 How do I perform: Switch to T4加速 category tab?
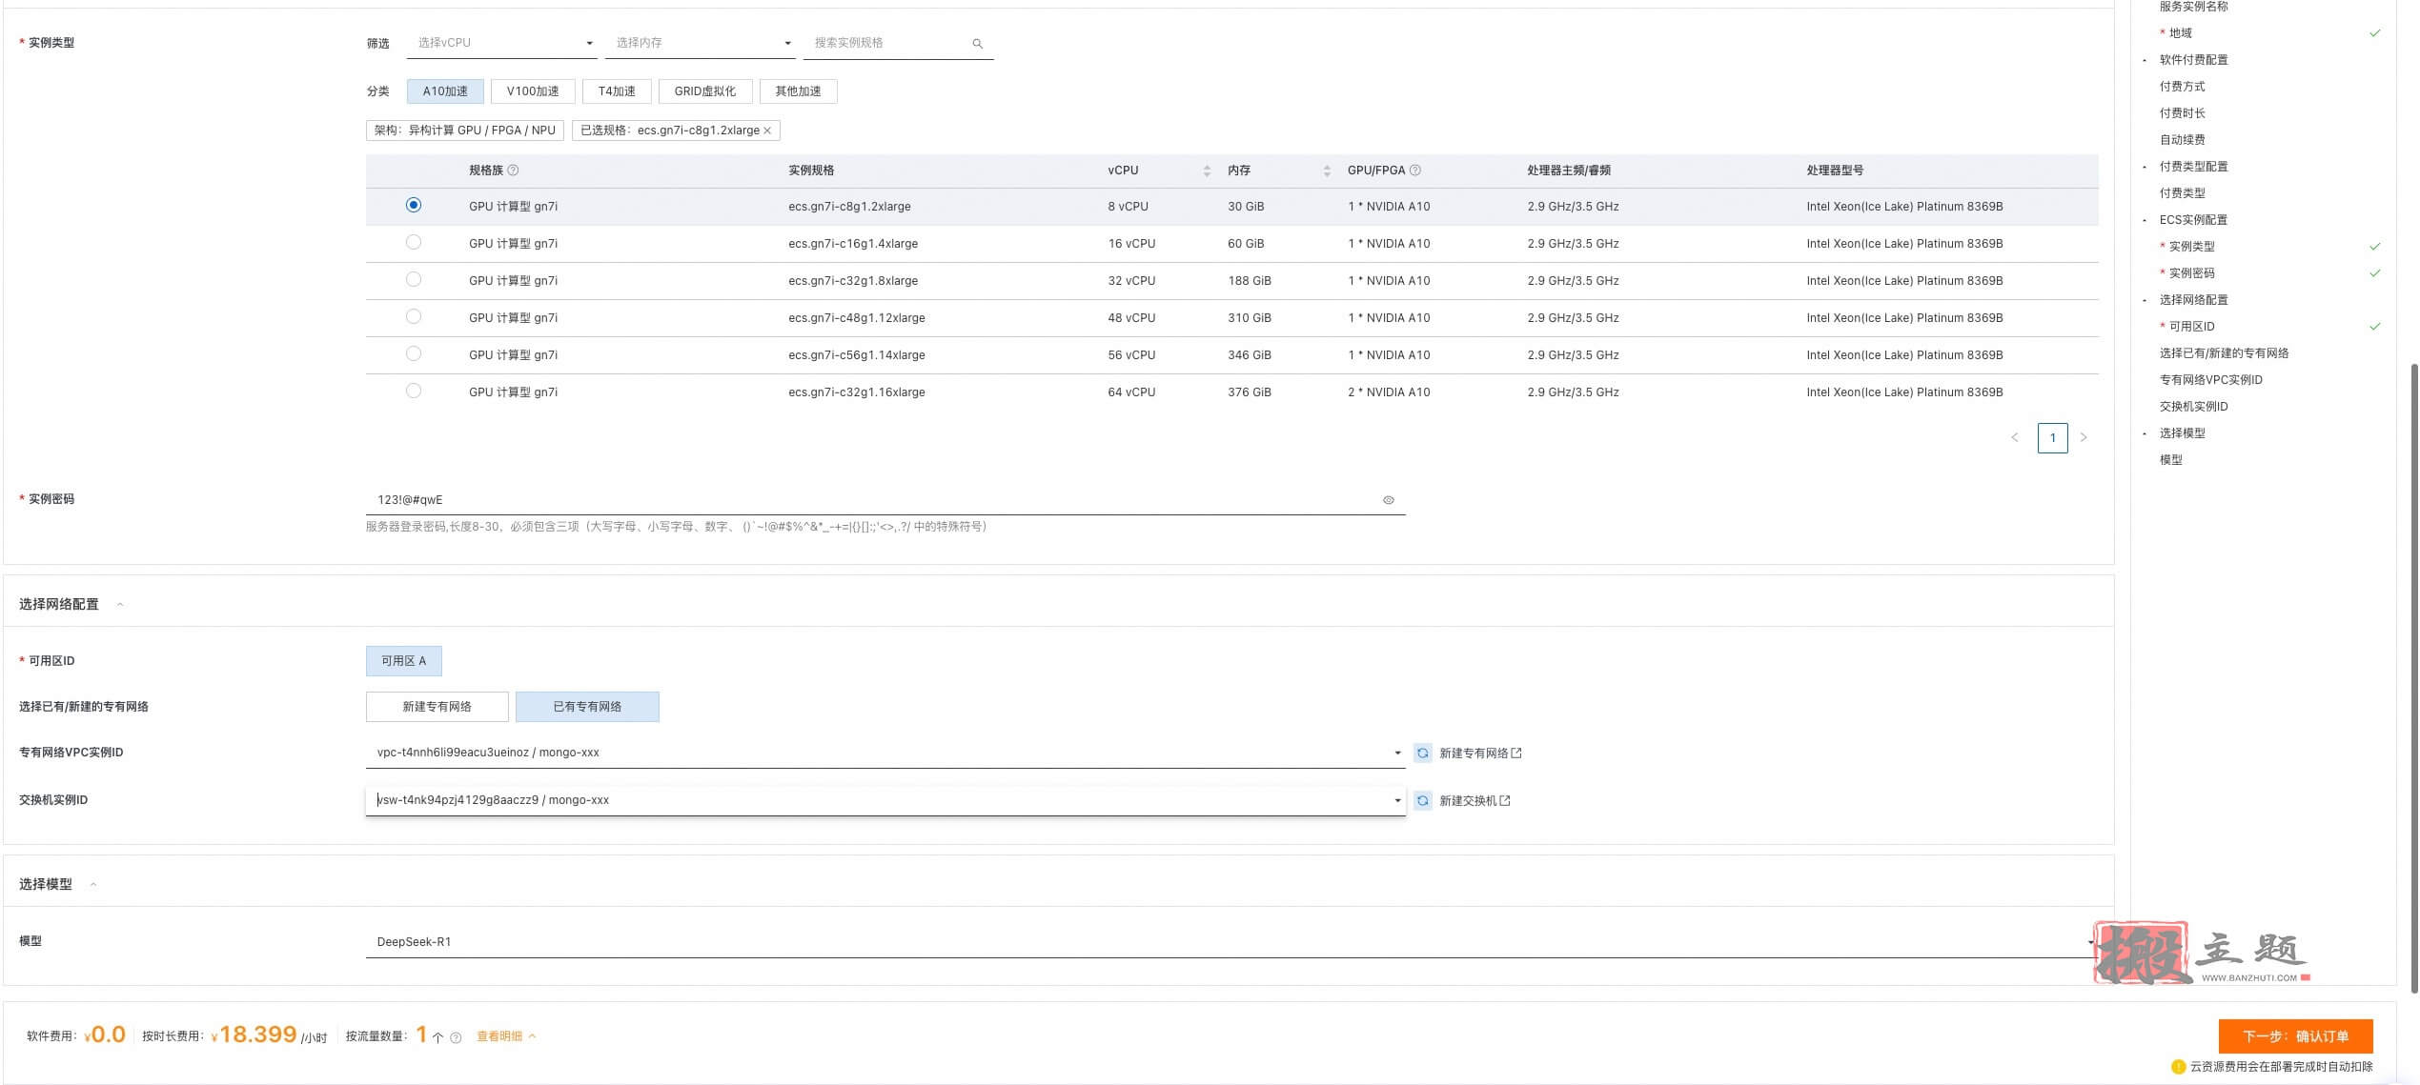click(616, 91)
